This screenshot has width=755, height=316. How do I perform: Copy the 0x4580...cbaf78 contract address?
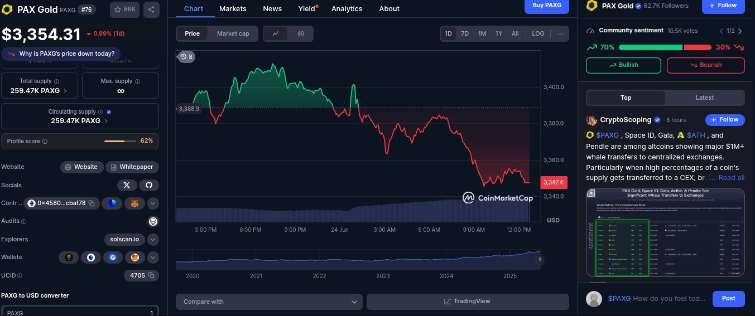[92, 203]
